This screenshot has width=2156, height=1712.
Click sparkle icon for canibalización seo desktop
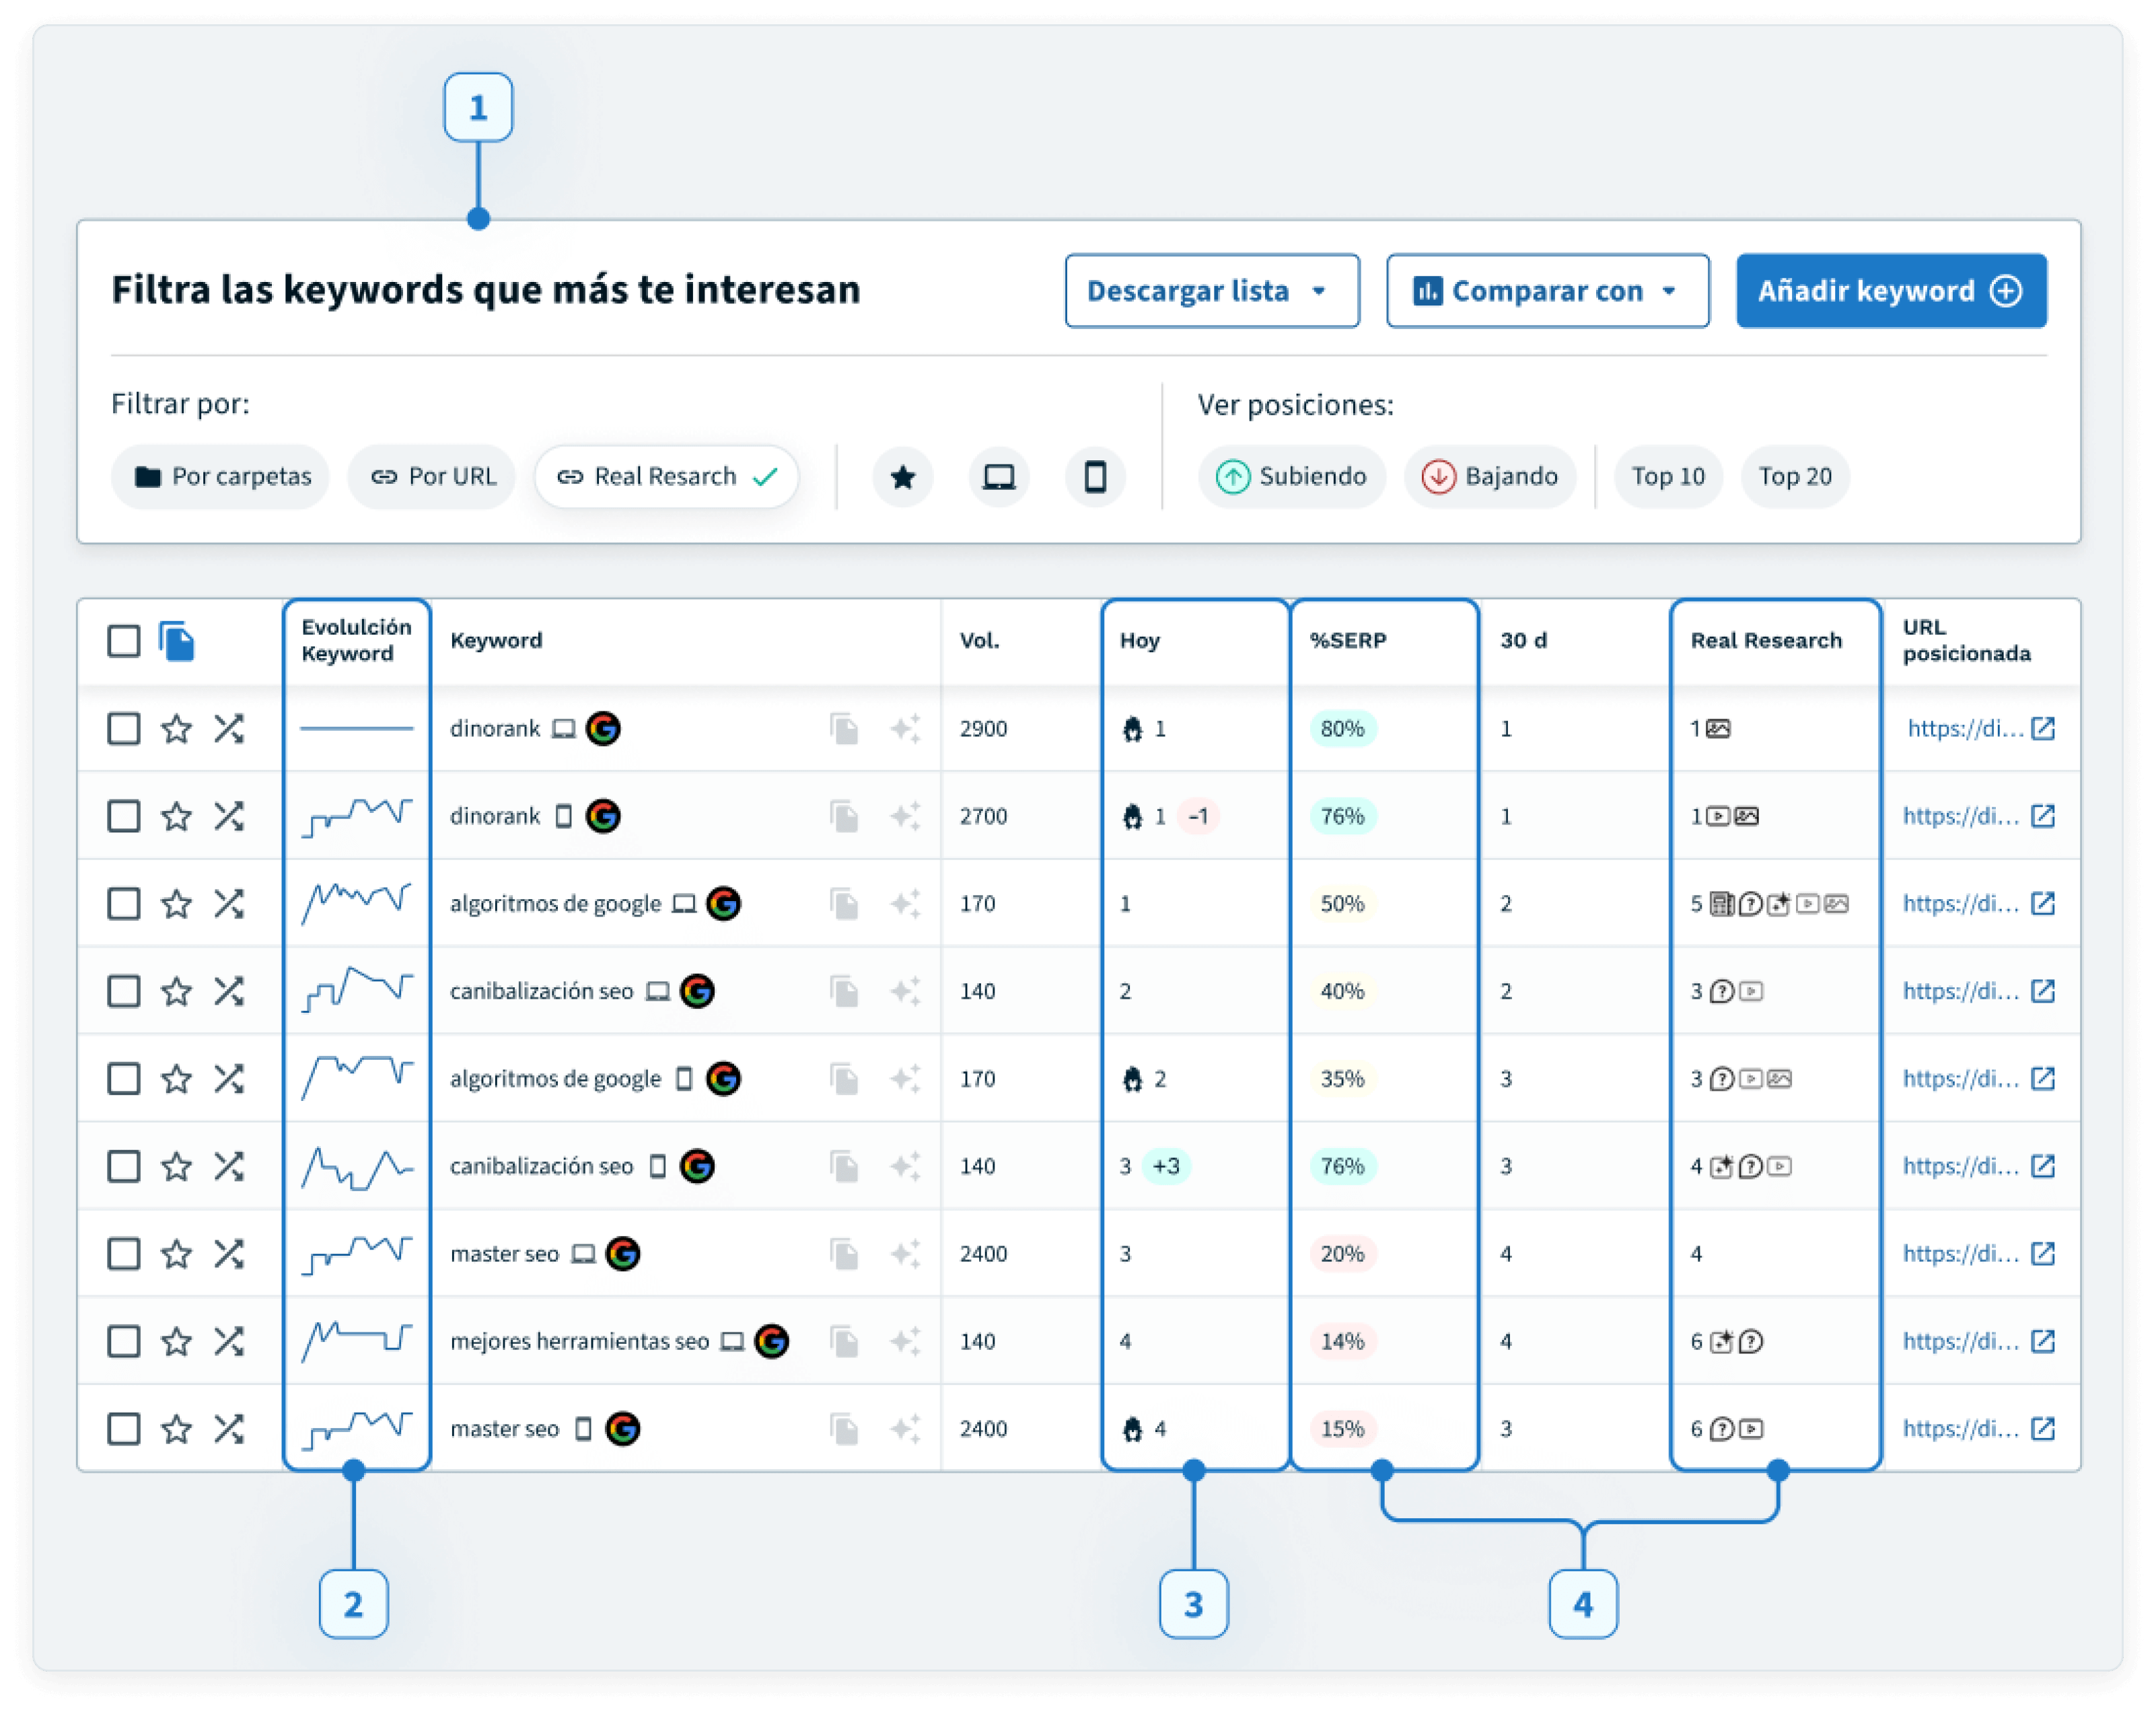point(905,991)
